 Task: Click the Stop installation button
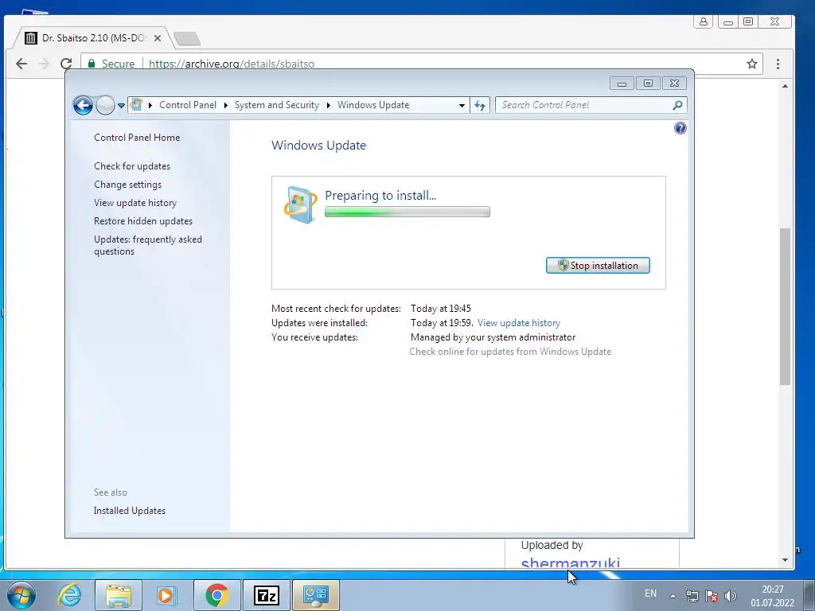click(x=598, y=266)
